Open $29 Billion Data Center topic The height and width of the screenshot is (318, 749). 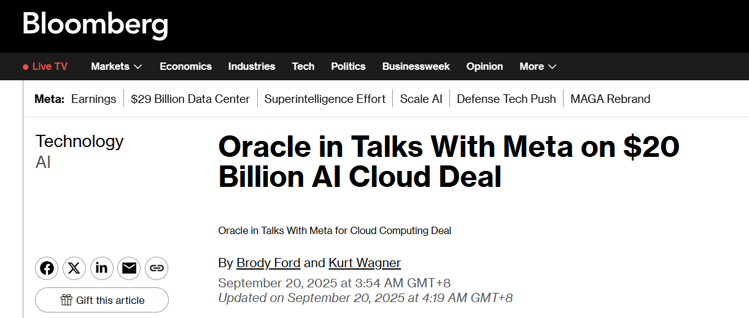point(190,99)
